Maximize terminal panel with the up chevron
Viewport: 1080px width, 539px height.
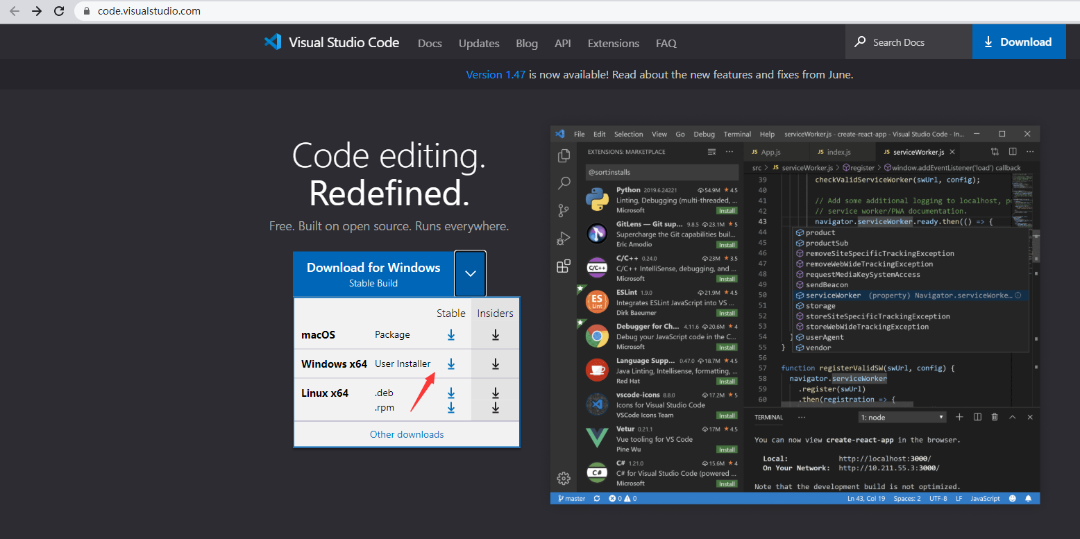(1013, 417)
